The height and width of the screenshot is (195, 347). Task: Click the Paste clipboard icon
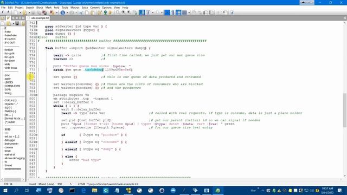93,12
